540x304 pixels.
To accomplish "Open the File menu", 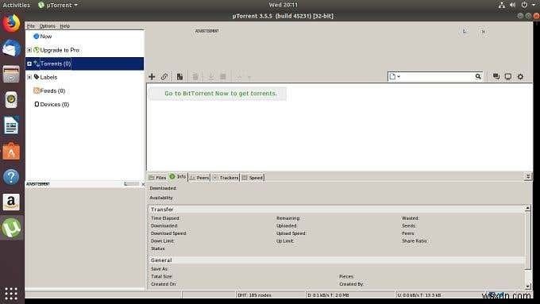I will click(x=31, y=26).
